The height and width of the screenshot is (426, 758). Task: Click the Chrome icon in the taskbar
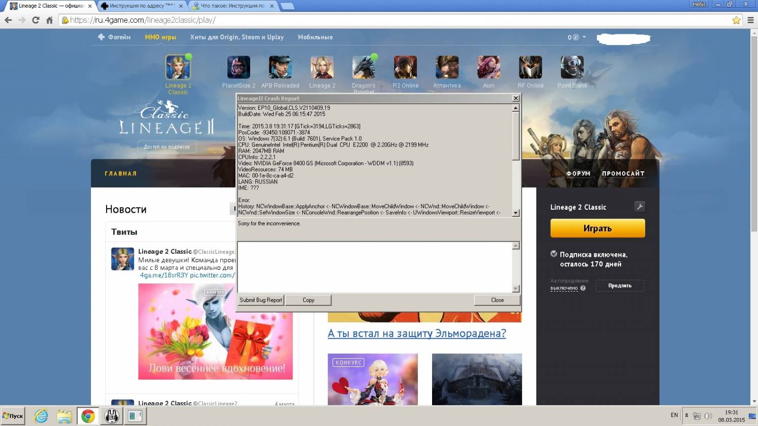88,416
